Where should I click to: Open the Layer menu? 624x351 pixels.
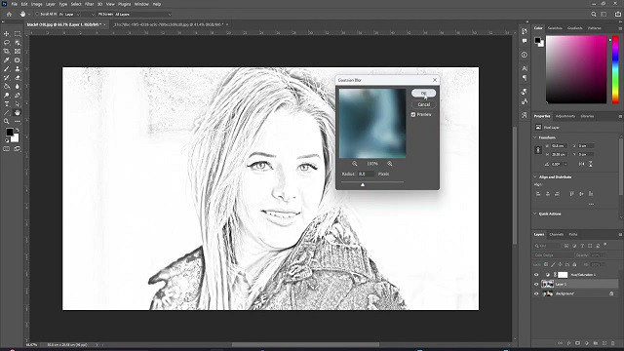(50, 4)
